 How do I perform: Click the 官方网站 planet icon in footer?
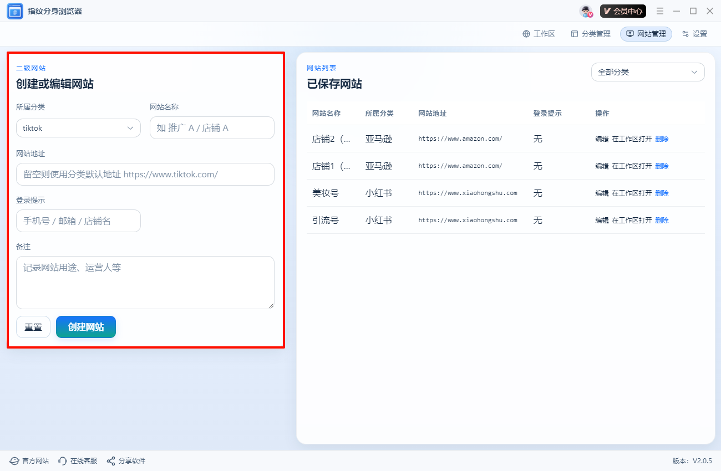(x=14, y=461)
